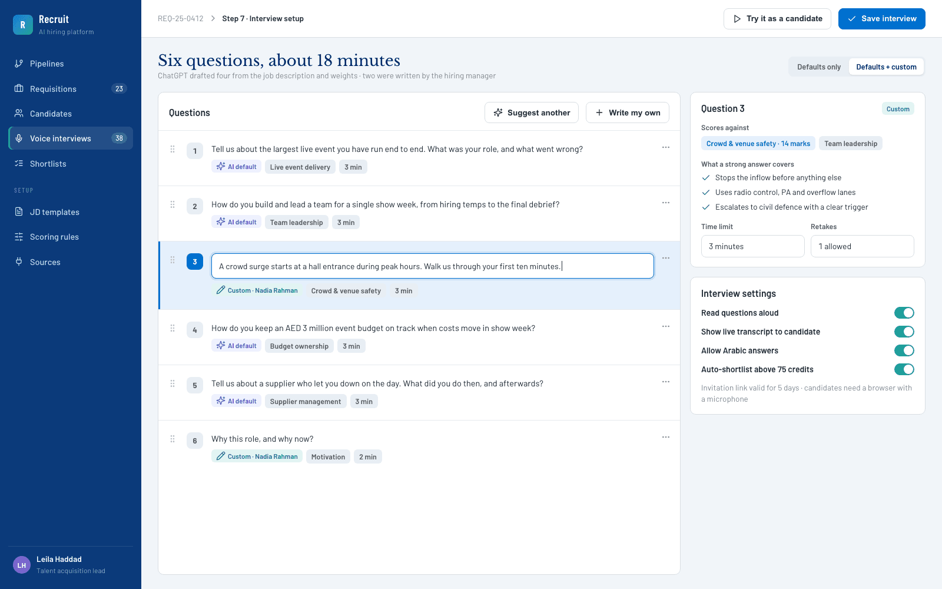Click Budget ownership tag
This screenshot has width=942, height=589.
coord(299,346)
